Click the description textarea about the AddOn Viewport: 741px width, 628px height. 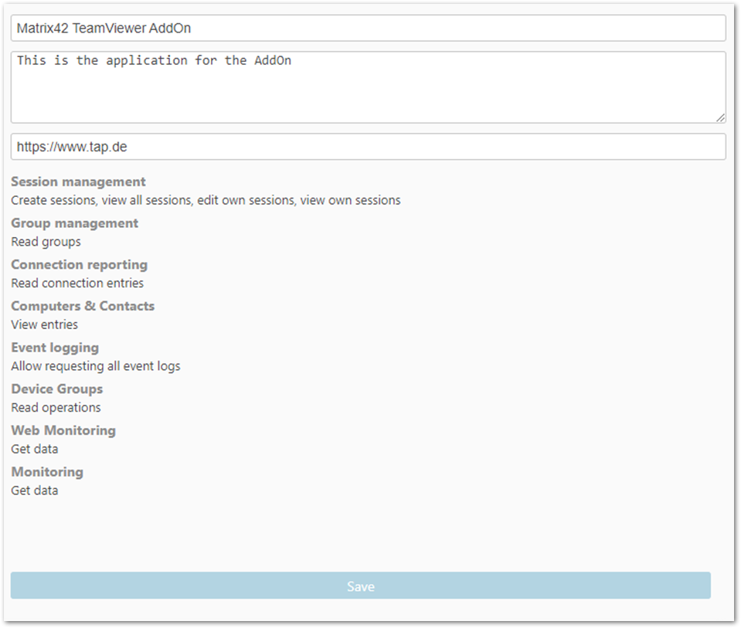point(368,87)
